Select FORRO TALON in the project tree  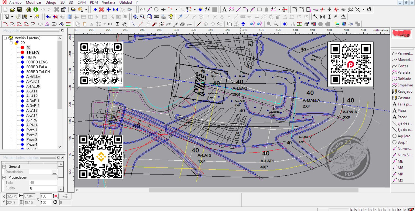pos(38,72)
